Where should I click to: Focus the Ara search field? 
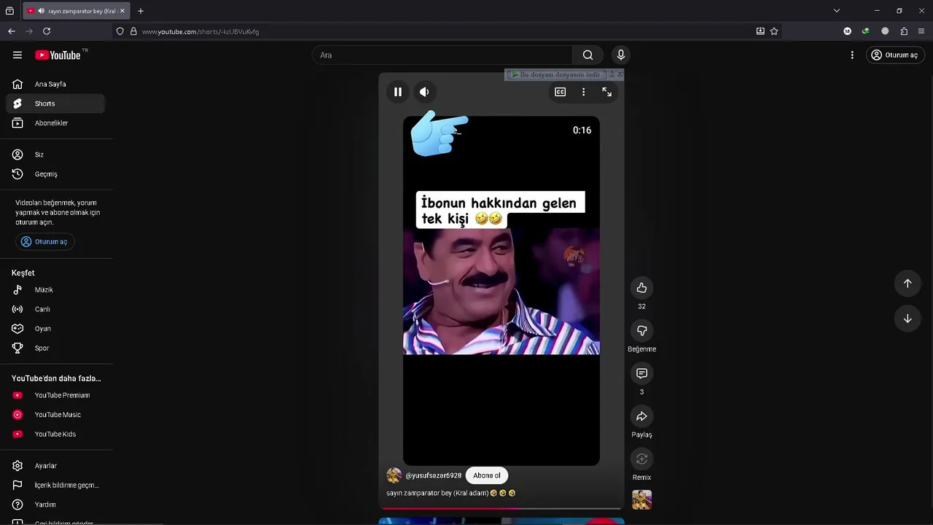click(442, 55)
